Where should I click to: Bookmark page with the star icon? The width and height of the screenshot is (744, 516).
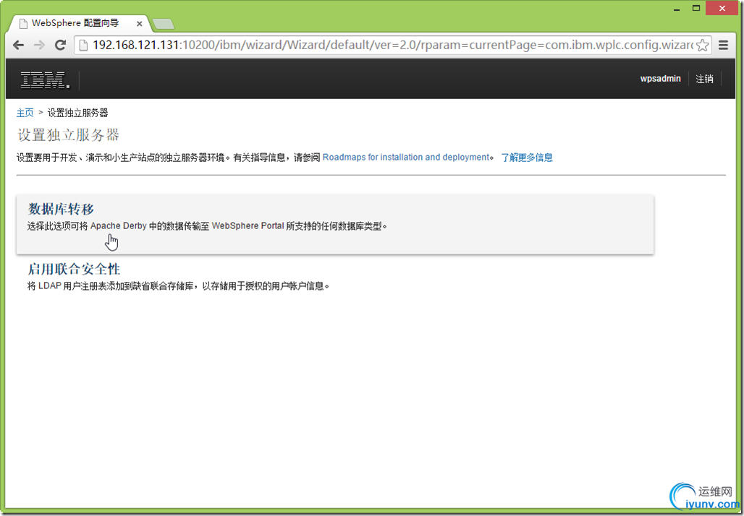[x=702, y=45]
